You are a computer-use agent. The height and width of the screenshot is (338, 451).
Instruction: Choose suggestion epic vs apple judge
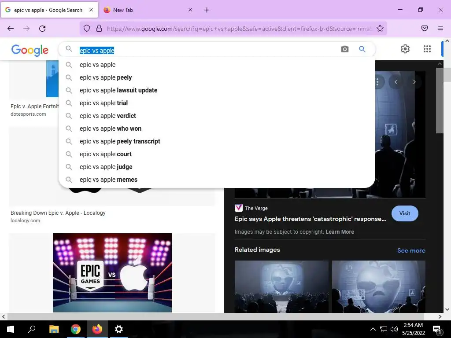(x=217, y=167)
